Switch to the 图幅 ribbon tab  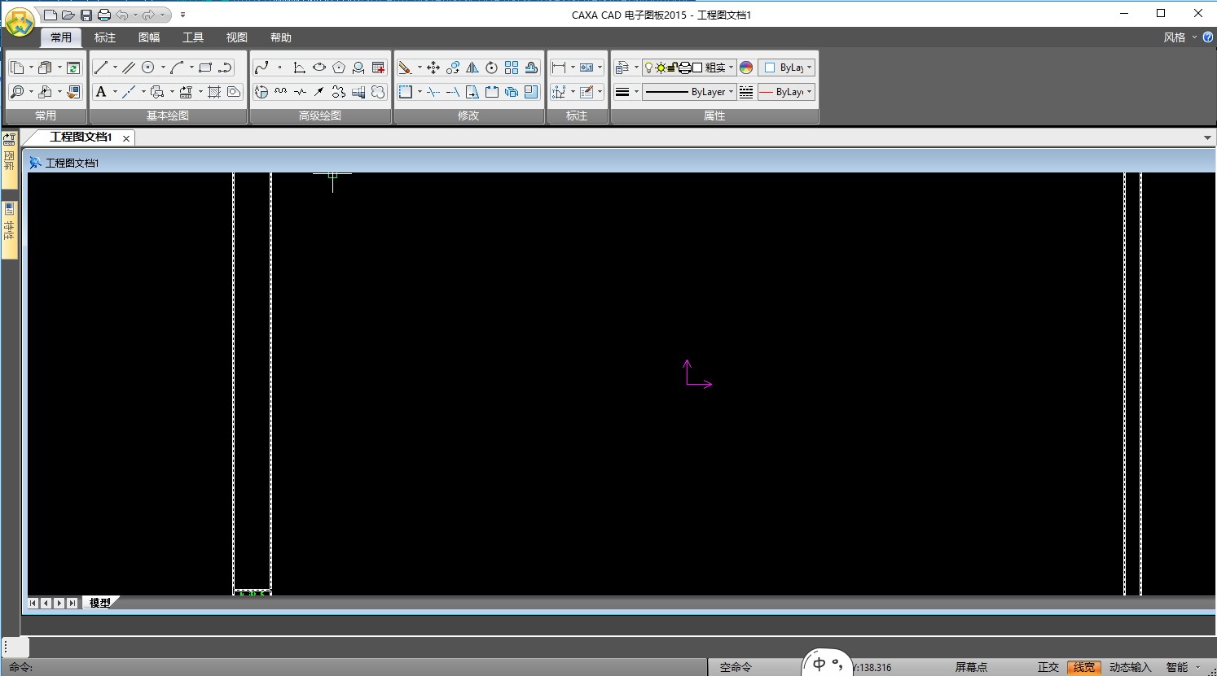coord(149,37)
